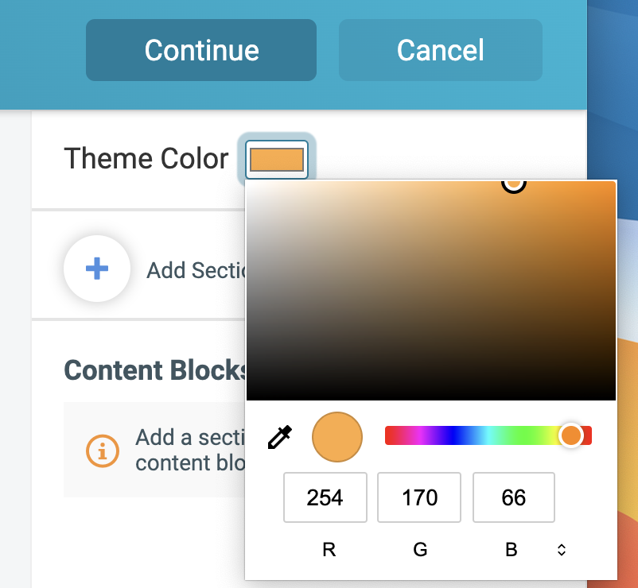Click the saturation picker circle handle
Image resolution: width=638 pixels, height=588 pixels.
pyautogui.click(x=514, y=183)
